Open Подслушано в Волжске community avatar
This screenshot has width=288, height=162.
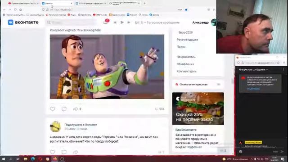coord(55,126)
